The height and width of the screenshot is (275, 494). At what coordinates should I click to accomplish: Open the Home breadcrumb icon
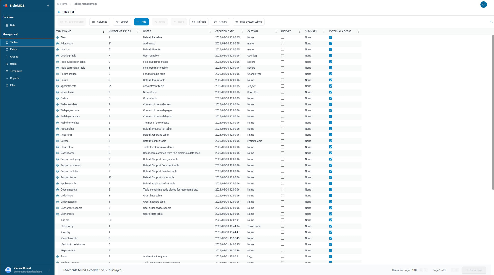click(58, 4)
